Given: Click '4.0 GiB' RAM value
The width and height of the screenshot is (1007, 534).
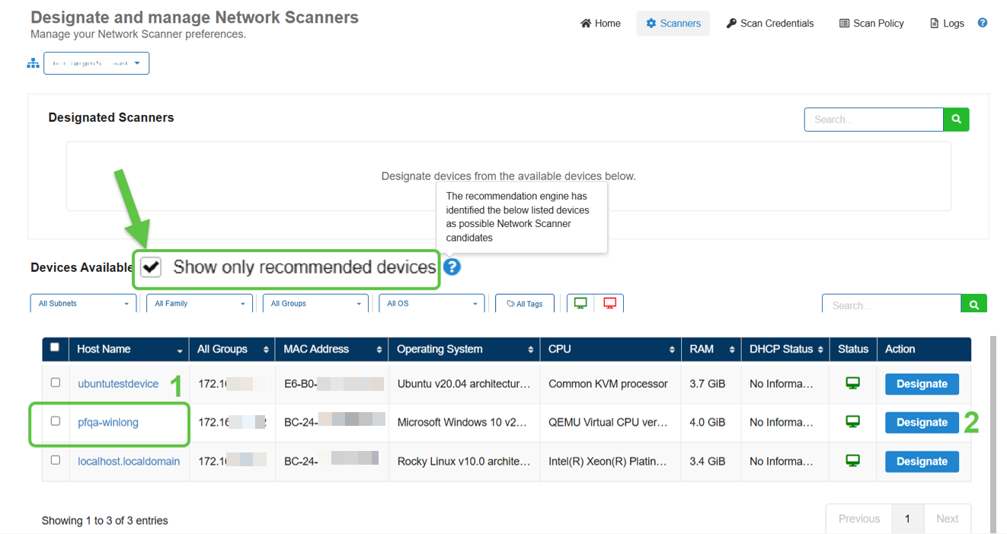Looking at the screenshot, I should pos(708,422).
